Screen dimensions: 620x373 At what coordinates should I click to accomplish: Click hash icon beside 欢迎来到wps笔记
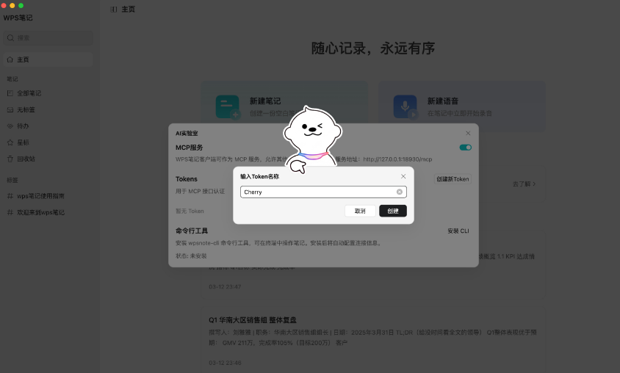(10, 213)
